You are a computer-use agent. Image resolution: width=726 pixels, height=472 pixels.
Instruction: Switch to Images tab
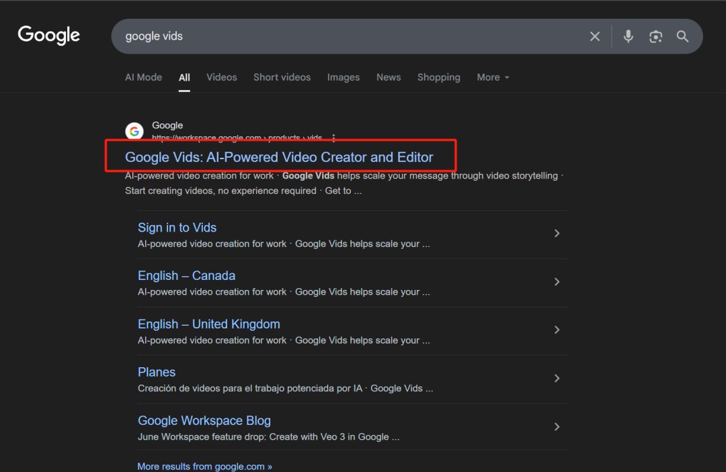344,77
